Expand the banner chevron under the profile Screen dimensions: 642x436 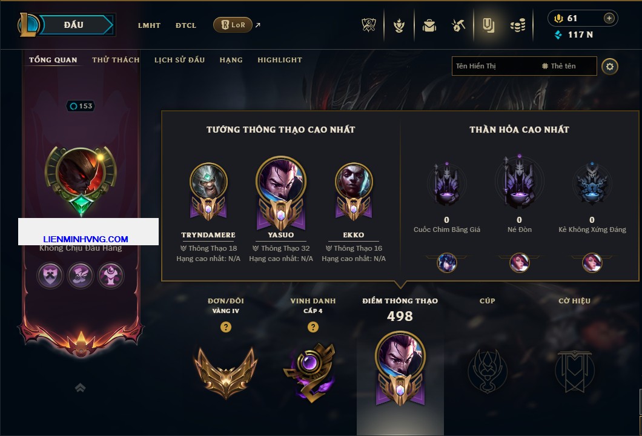point(80,388)
